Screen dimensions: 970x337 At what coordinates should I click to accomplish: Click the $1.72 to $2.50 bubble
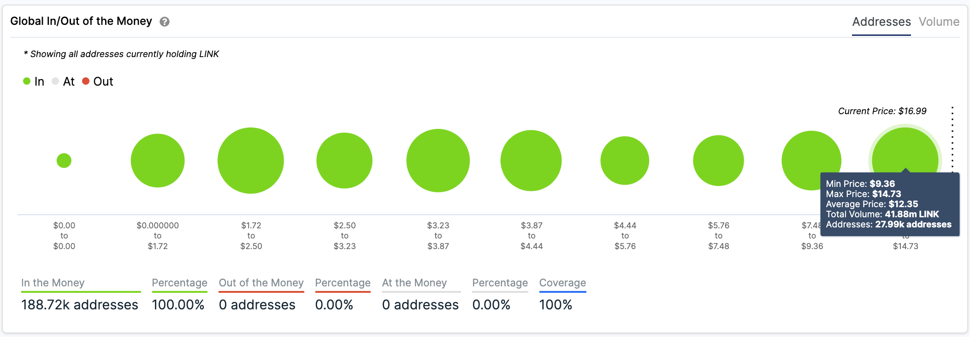tap(251, 161)
